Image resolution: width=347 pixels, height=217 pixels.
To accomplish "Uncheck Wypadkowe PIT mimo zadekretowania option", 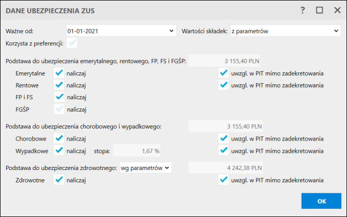I will pos(224,150).
